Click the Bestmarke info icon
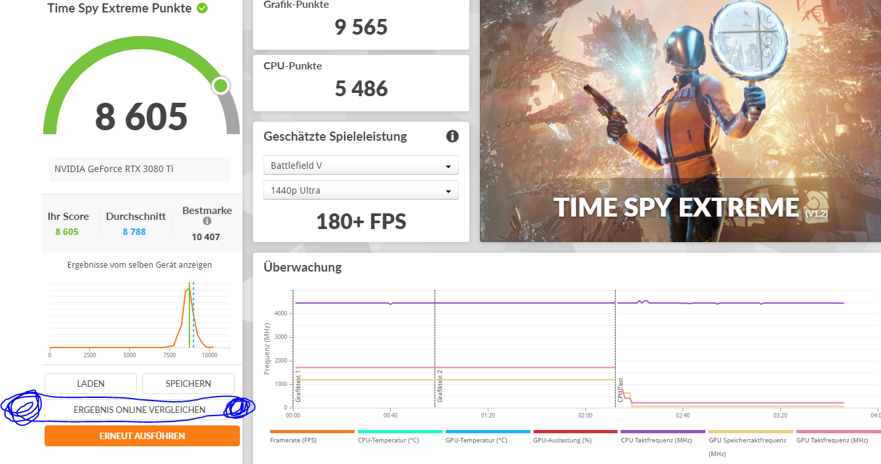 coord(207,221)
